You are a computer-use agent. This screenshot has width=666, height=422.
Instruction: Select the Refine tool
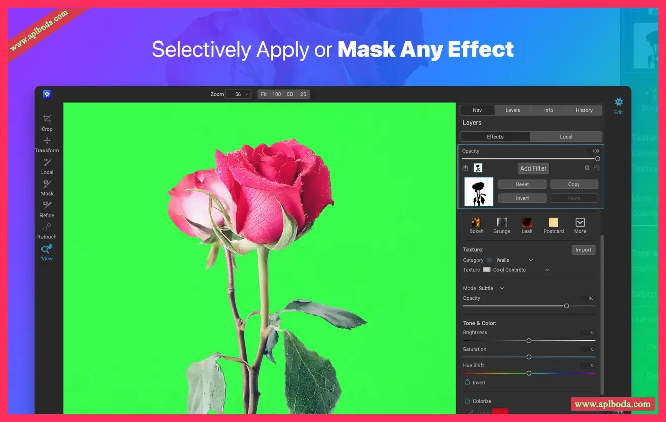click(x=47, y=208)
